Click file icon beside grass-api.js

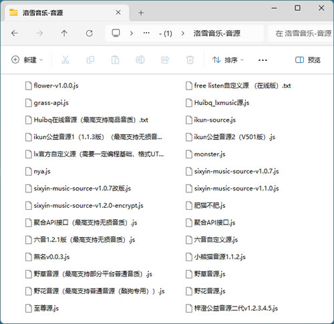click(29, 103)
